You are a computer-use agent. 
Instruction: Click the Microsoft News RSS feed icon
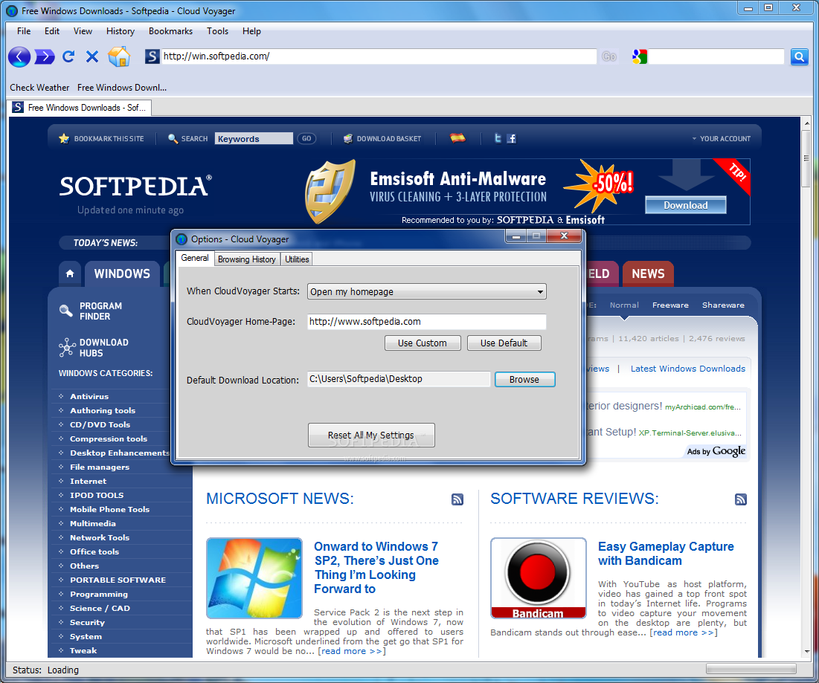pyautogui.click(x=457, y=499)
